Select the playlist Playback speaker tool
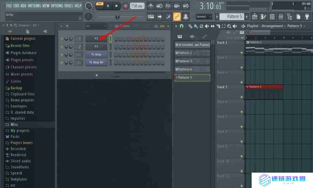313x188 pixels. (x=235, y=26)
